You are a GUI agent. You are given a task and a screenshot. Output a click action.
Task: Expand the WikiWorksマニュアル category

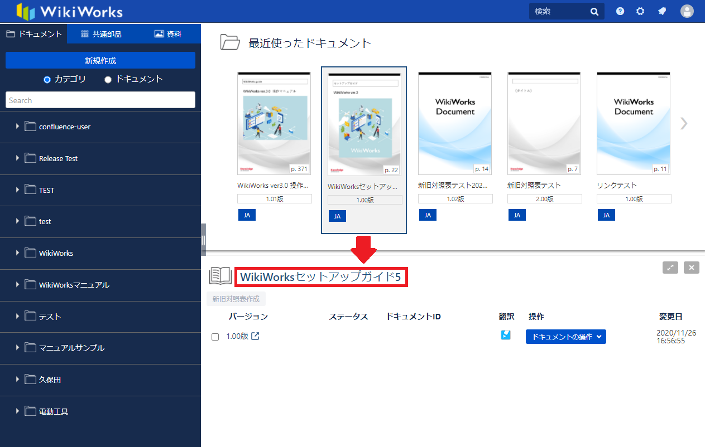click(17, 285)
